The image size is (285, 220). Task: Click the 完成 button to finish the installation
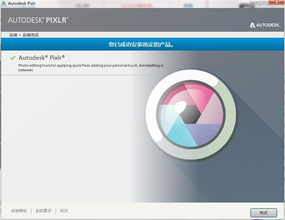(x=264, y=213)
